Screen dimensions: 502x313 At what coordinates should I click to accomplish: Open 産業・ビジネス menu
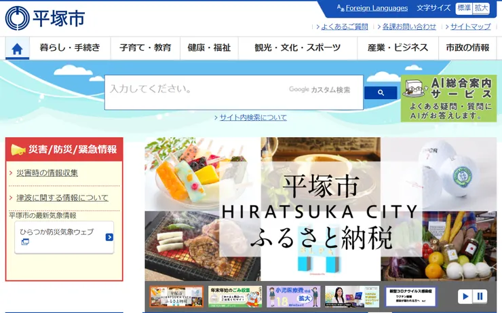398,48
